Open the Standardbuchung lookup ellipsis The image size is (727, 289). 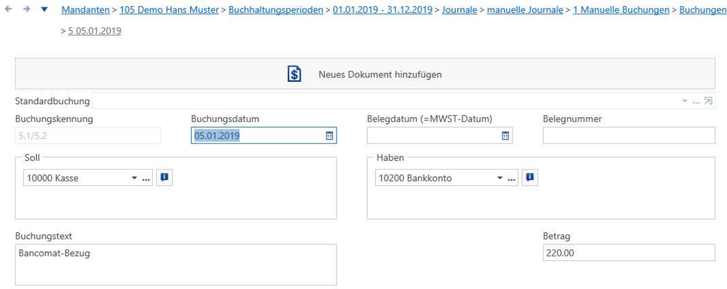pyautogui.click(x=696, y=102)
